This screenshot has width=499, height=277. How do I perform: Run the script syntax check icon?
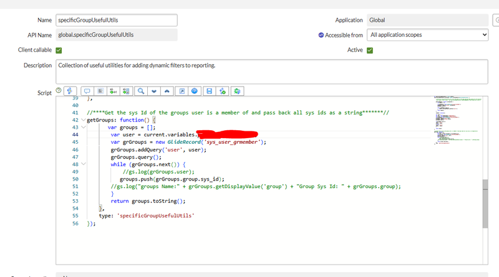(x=223, y=91)
